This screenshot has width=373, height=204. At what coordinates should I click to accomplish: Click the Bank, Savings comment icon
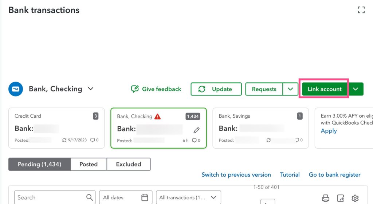click(x=297, y=140)
